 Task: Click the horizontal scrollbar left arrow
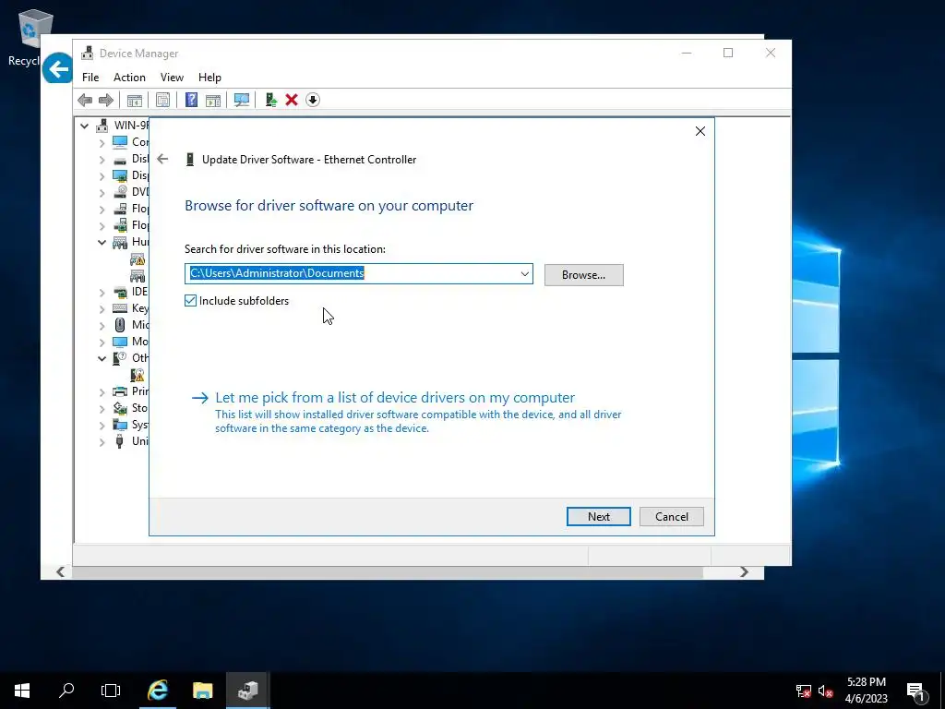60,572
